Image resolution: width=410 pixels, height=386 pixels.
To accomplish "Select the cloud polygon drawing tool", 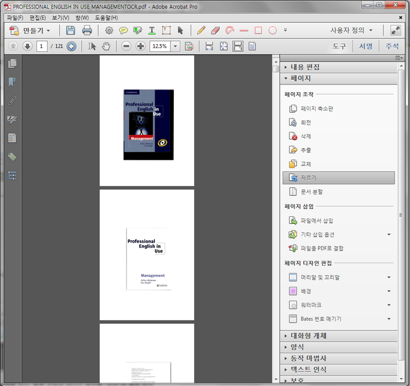I will [x=230, y=30].
